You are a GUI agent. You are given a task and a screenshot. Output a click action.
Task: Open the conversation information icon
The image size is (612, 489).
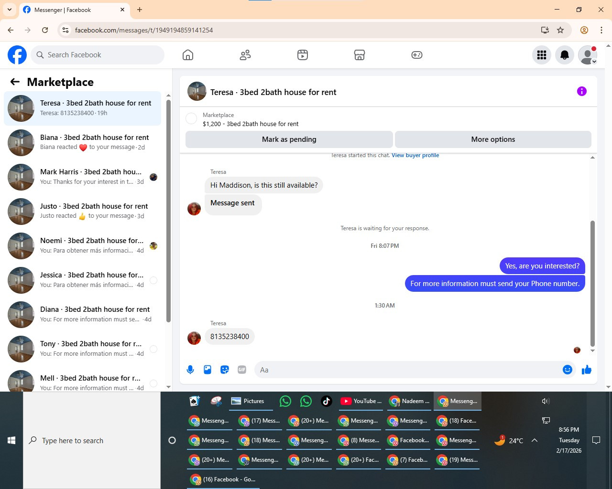tap(582, 91)
